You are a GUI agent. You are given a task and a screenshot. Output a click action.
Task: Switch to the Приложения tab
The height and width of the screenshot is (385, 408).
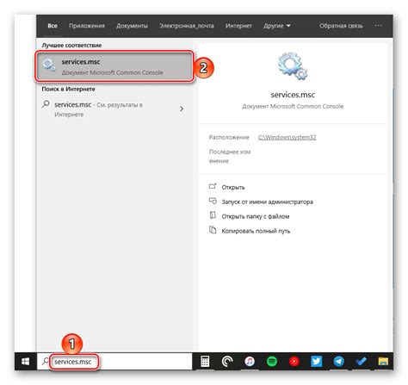point(87,26)
